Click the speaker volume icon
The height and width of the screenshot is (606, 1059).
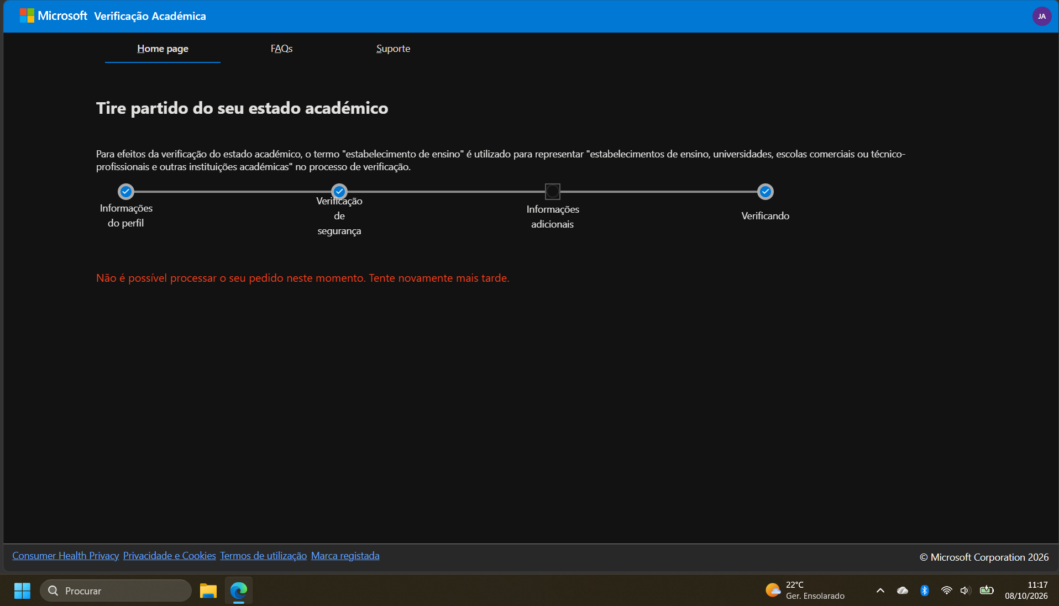[x=965, y=591]
